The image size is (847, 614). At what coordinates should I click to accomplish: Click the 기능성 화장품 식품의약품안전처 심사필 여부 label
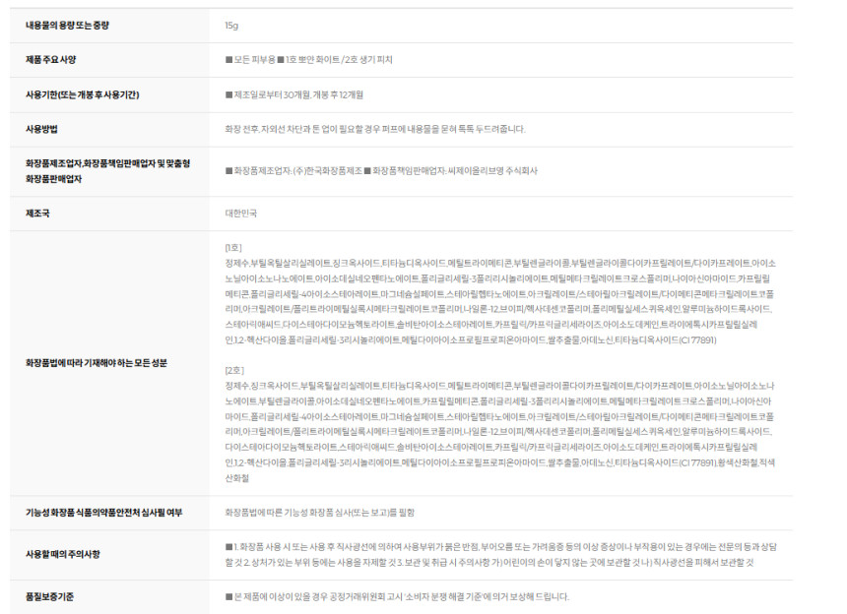click(103, 513)
